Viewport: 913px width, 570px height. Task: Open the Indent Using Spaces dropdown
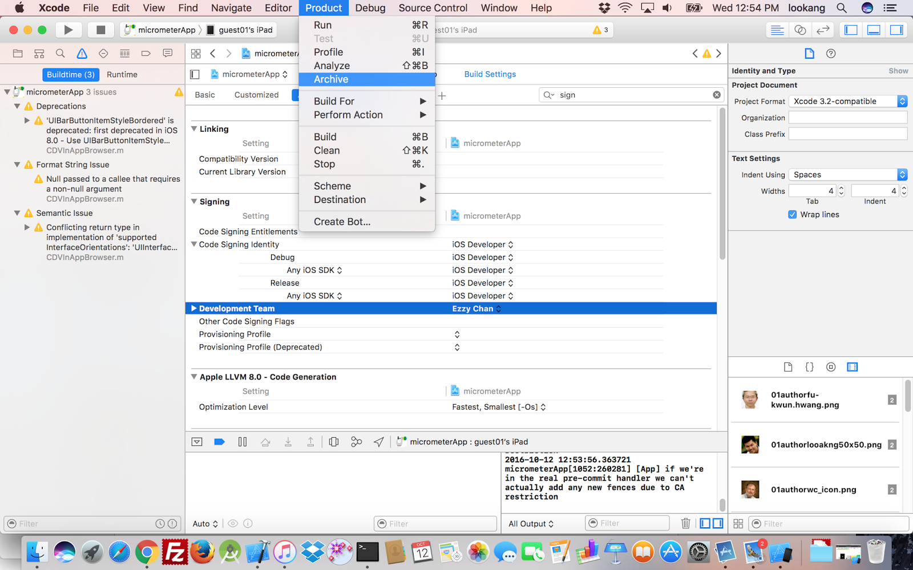pyautogui.click(x=848, y=175)
